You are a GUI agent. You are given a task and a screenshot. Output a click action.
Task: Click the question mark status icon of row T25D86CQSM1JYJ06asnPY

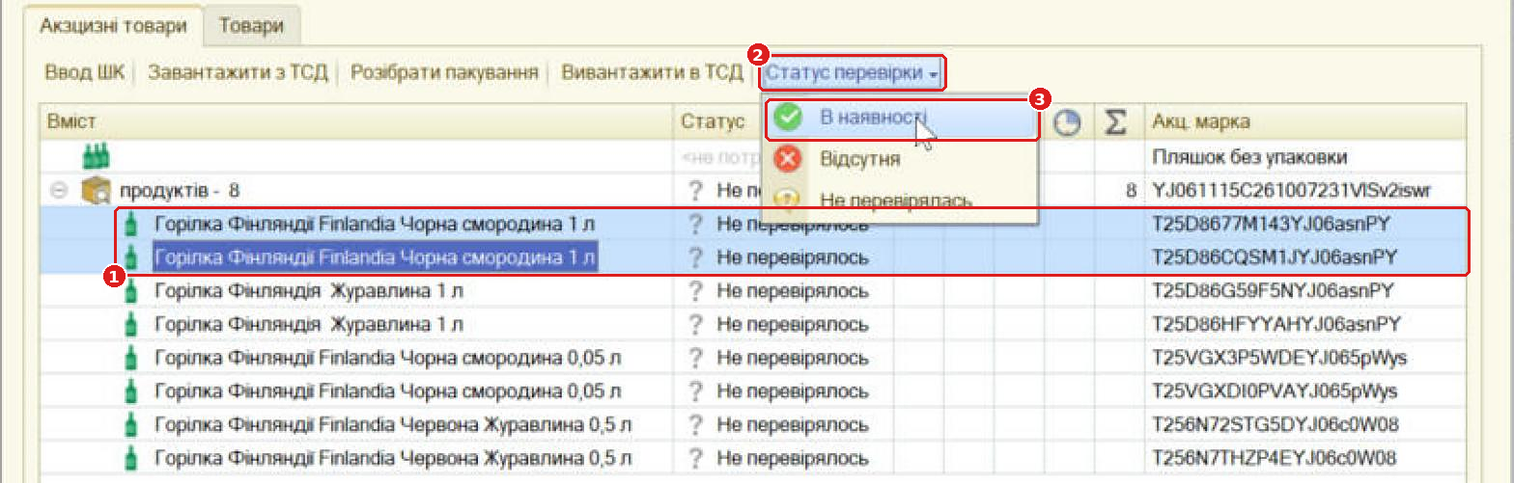(x=693, y=257)
